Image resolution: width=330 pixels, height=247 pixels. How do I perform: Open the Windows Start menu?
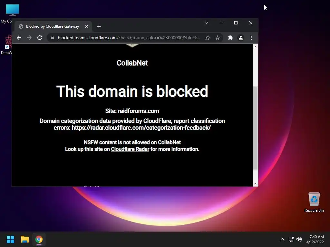coord(10,239)
